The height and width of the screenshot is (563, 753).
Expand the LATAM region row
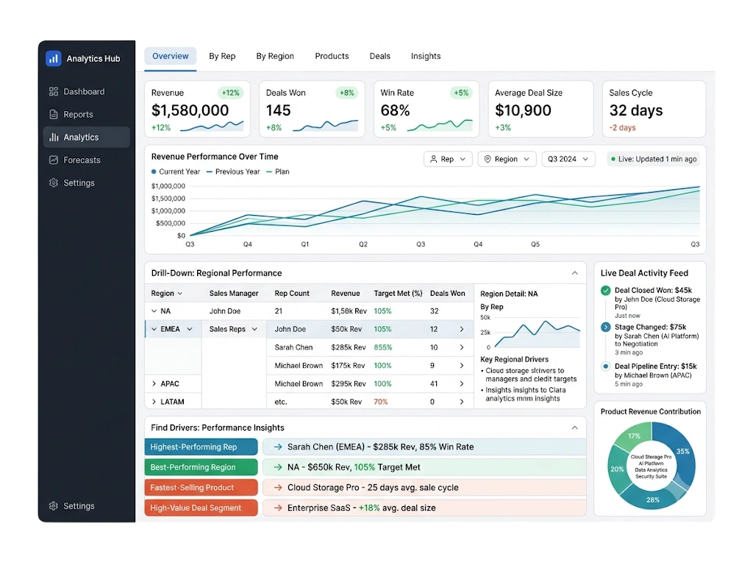click(x=154, y=401)
